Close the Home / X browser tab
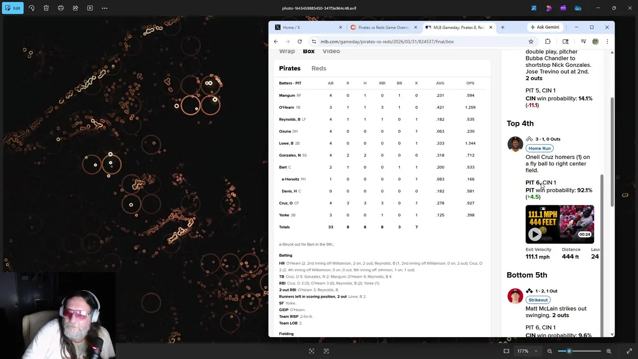Image resolution: width=638 pixels, height=359 pixels. click(340, 27)
